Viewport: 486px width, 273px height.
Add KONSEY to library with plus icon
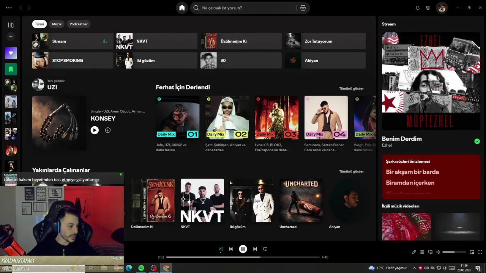point(108,130)
